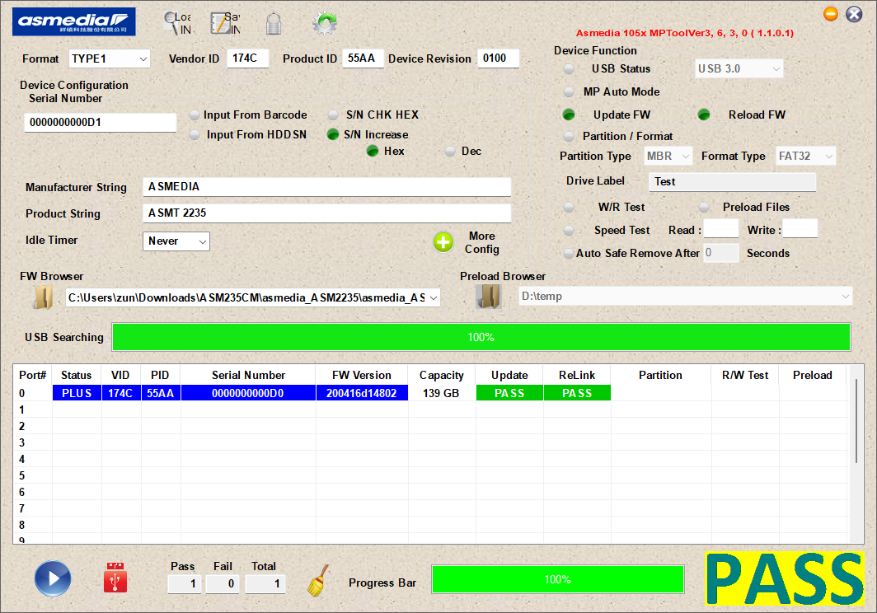Image resolution: width=877 pixels, height=613 pixels.
Task: Click the padlock lock icon
Action: (274, 24)
